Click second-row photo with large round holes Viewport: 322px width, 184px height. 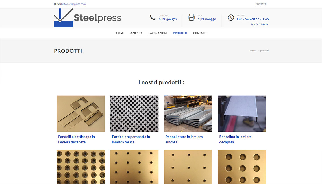click(x=242, y=167)
